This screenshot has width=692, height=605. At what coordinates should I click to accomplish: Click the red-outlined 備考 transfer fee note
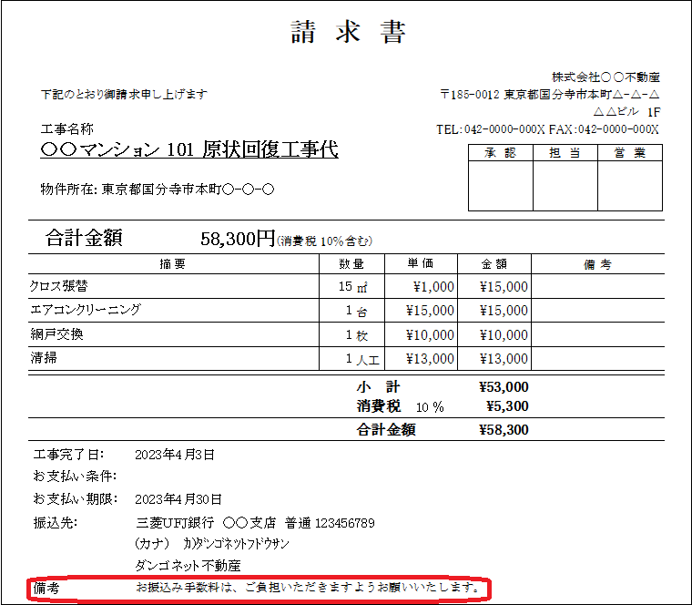(308, 588)
